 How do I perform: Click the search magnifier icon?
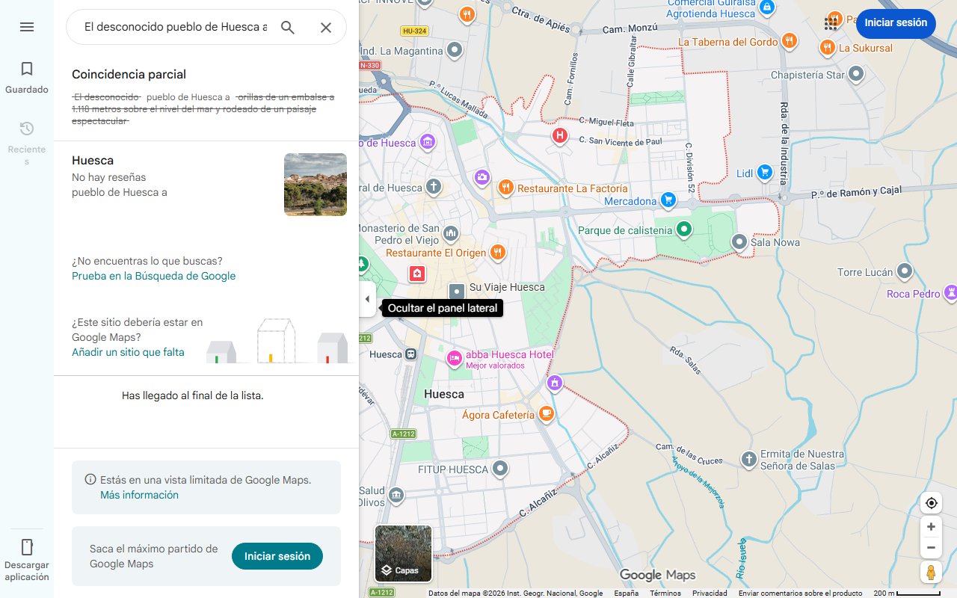point(287,27)
